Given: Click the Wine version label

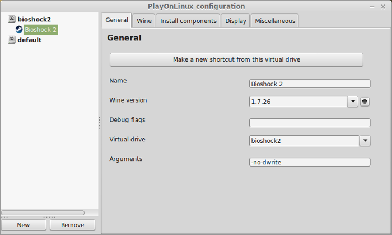Looking at the screenshot, I should pyautogui.click(x=128, y=100).
